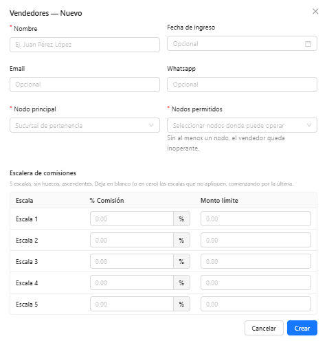This screenshot has height=343, width=327.
Task: Open the Nodos permitidos multi-select
Action: click(x=242, y=125)
